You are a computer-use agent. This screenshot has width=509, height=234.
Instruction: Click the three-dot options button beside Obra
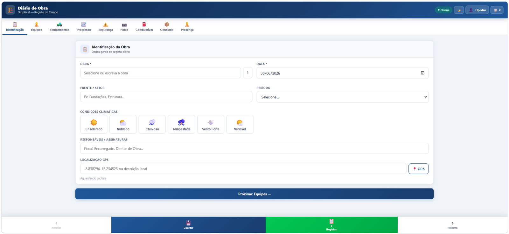click(248, 73)
